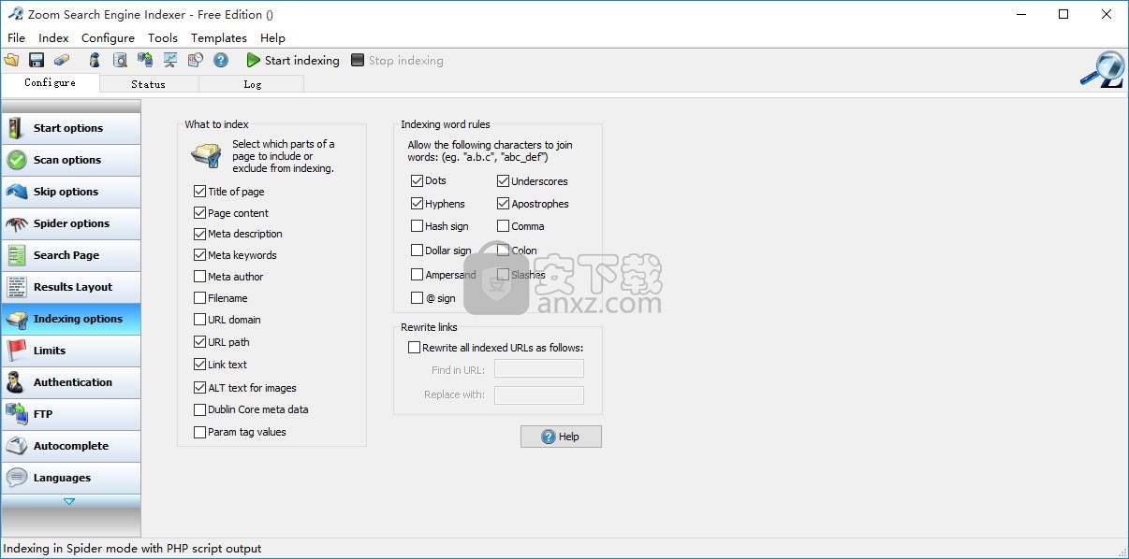The image size is (1129, 559).
Task: Open Search Page section
Action: (x=71, y=255)
